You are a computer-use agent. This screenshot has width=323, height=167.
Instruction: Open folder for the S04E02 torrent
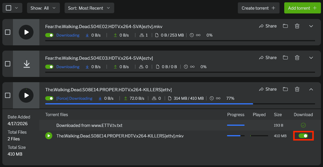[285, 26]
